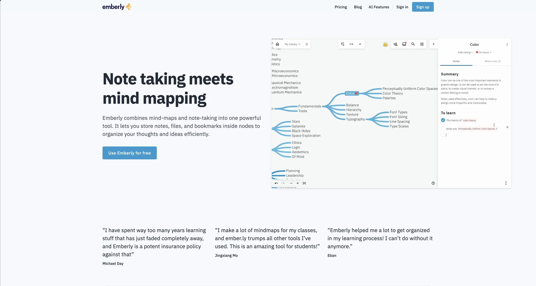
Task: Uncheck the 'The basics of color theory' item
Action: coord(443,120)
